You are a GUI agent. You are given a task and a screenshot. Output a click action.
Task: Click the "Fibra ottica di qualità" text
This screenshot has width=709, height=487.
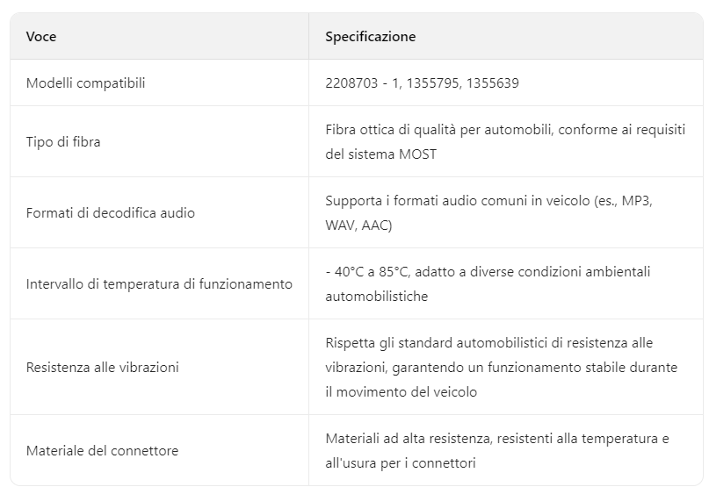pos(396,130)
